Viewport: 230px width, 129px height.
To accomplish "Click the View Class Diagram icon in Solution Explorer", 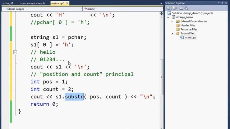I will click(186, 8).
